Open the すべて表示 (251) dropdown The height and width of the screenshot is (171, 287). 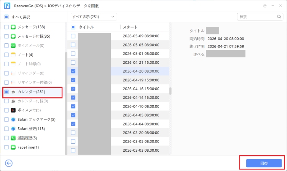pos(94,17)
